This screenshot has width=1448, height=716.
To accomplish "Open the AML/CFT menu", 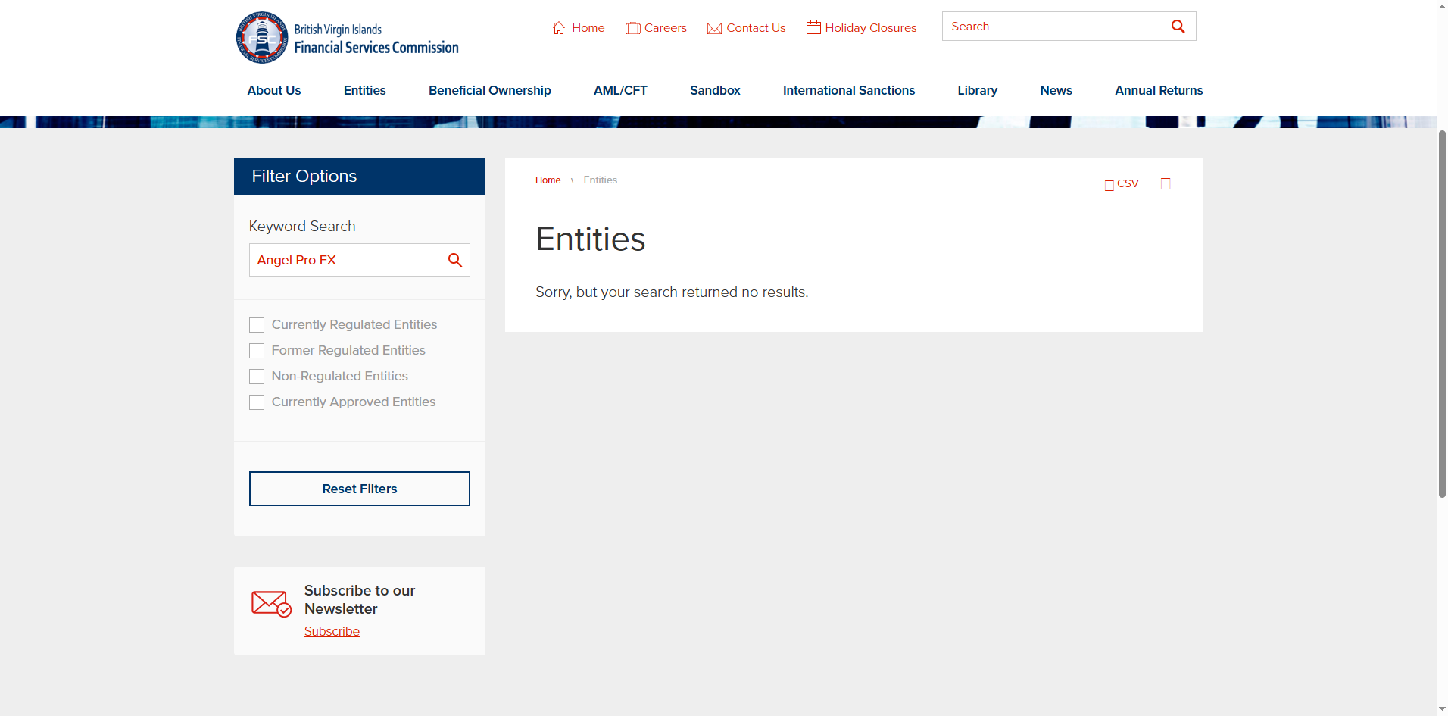I will (620, 90).
